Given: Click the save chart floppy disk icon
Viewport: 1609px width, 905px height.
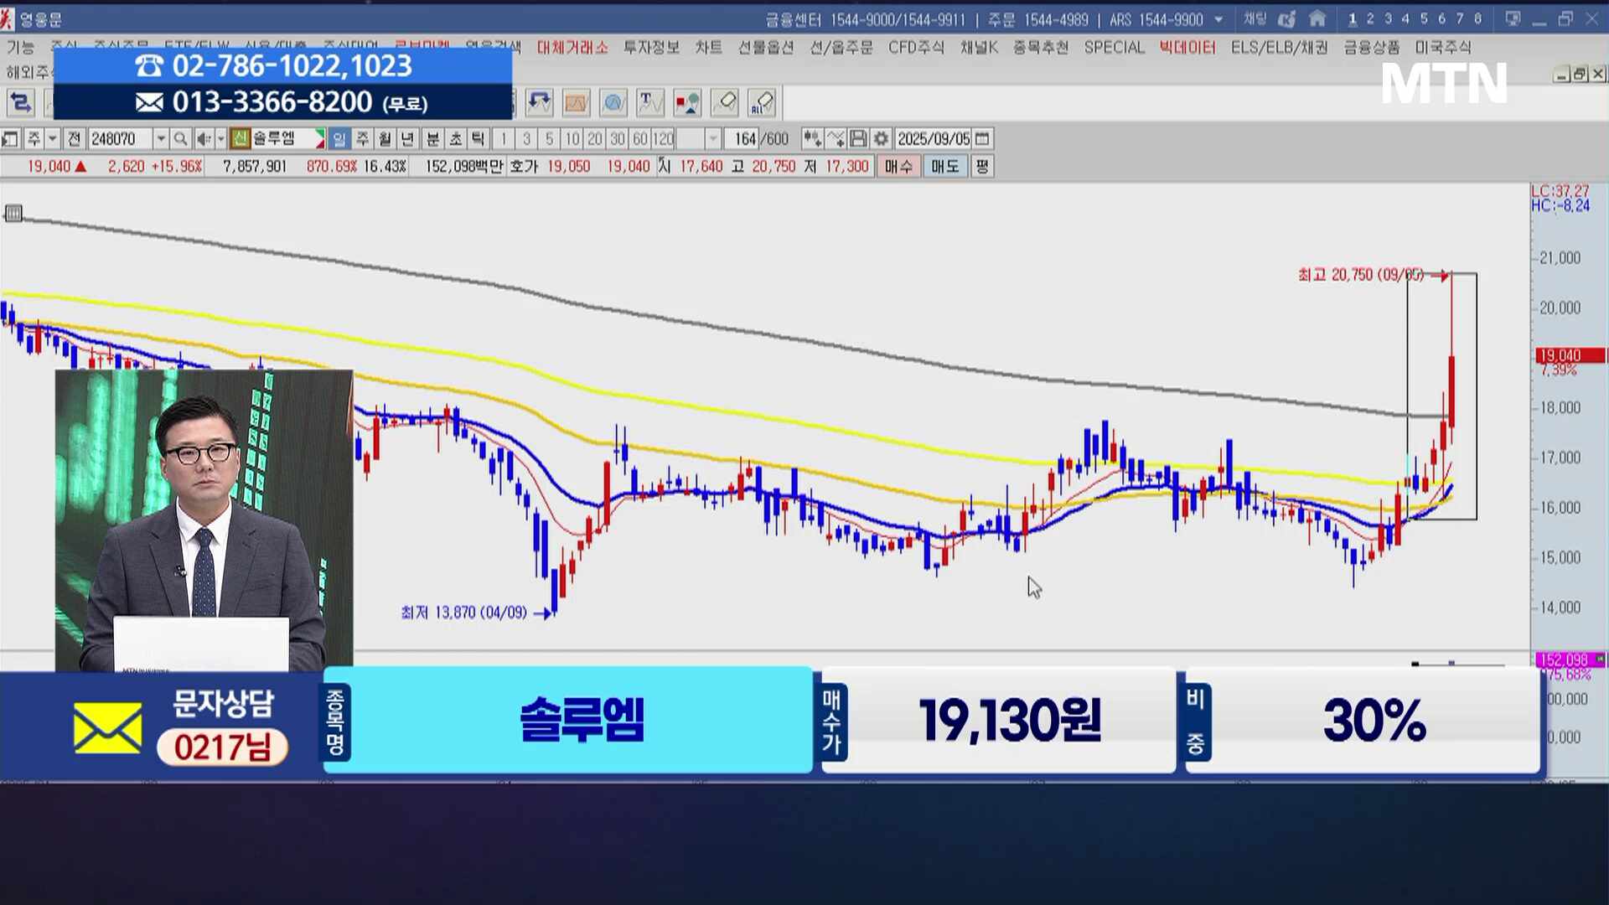Looking at the screenshot, I should [858, 139].
